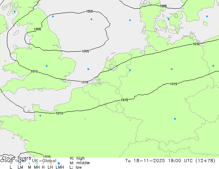Select the blue cloud marker over northern Germany
The width and height of the screenshot is (219, 169).
point(172,69)
